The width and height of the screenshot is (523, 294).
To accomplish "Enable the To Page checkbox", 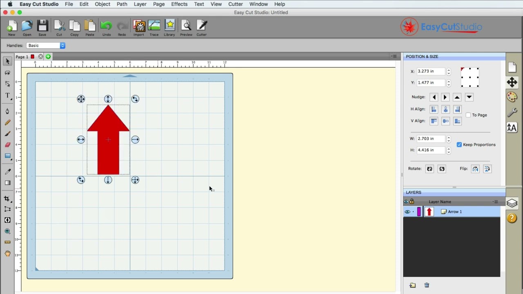I will 468,115.
